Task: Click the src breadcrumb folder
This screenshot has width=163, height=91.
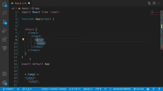Action: (13, 8)
